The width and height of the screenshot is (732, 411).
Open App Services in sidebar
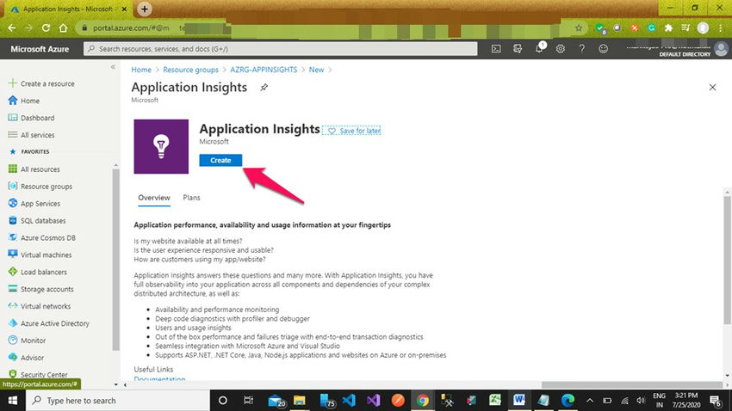point(34,204)
